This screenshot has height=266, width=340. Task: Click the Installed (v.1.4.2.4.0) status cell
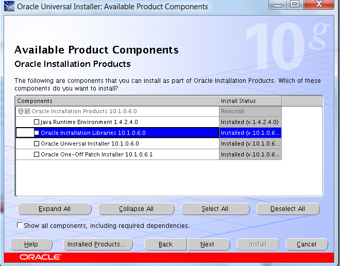[250, 122]
